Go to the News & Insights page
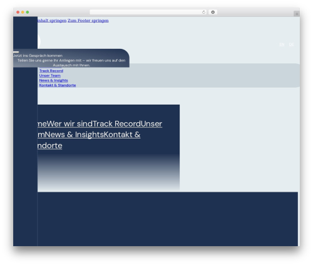The width and height of the screenshot is (313, 265). 53,80
